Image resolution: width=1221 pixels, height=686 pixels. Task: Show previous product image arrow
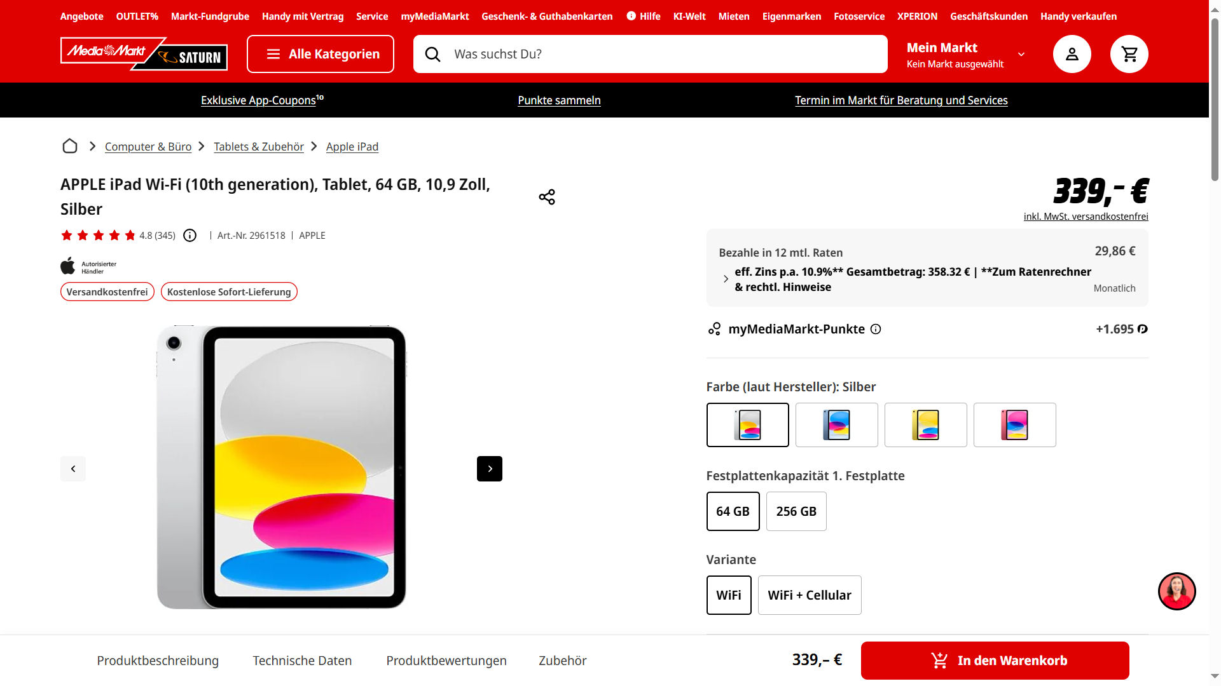(73, 469)
